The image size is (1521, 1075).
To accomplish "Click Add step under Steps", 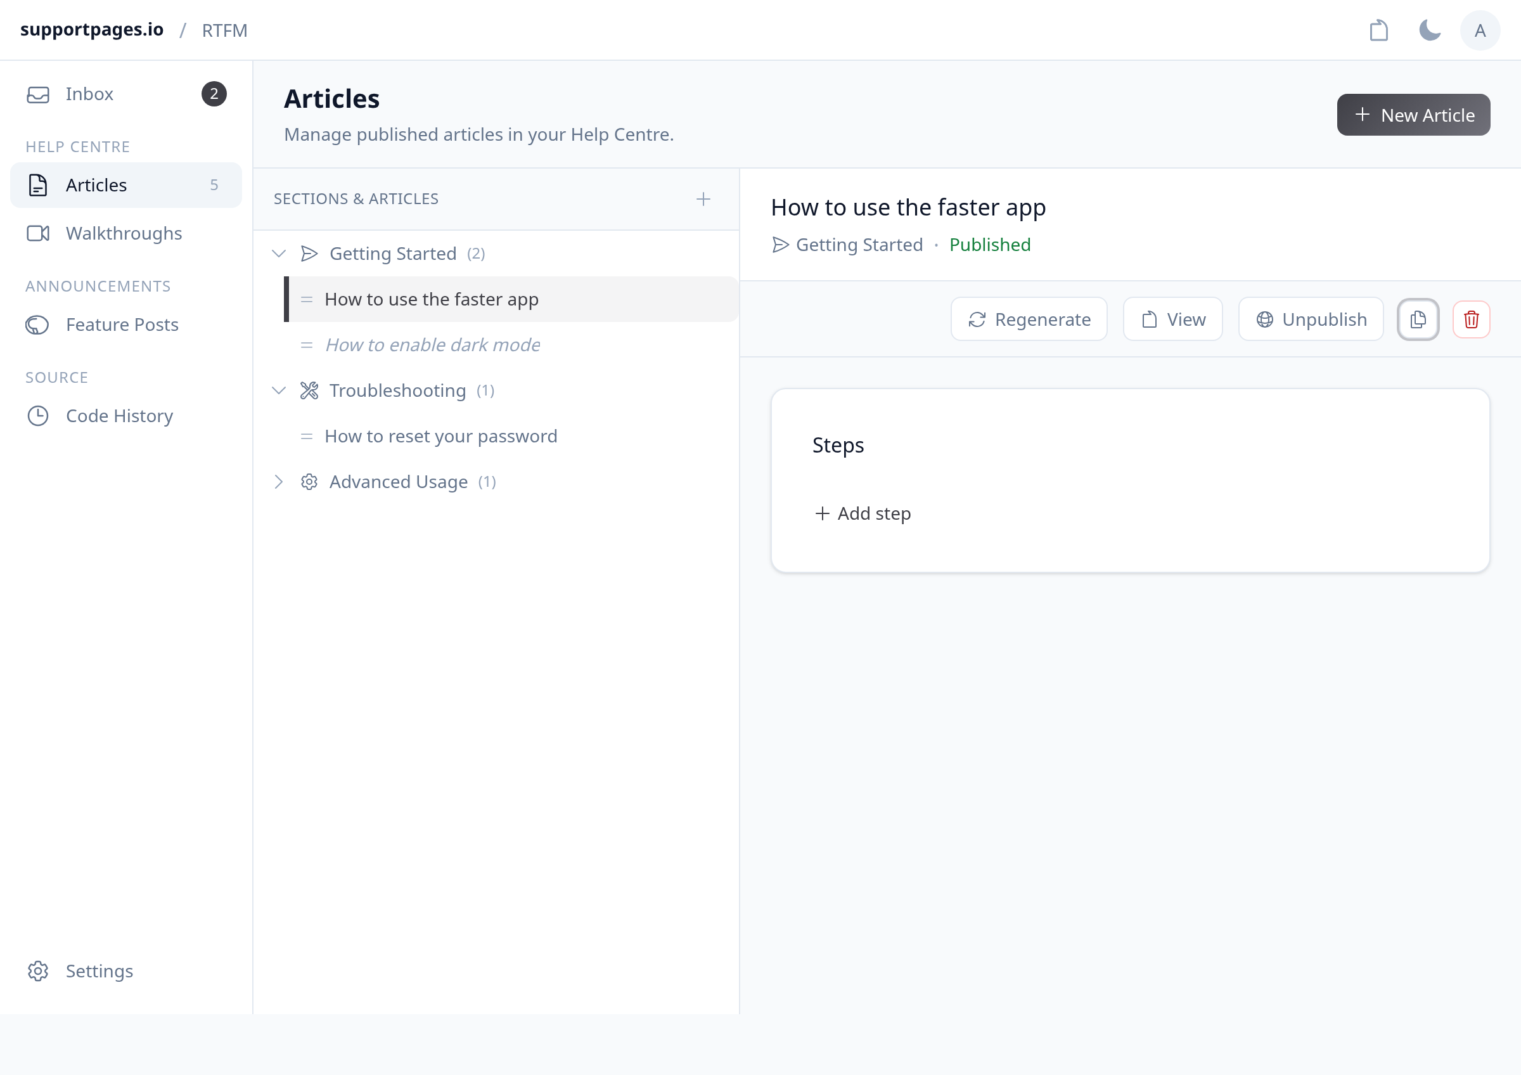I will coord(863,513).
